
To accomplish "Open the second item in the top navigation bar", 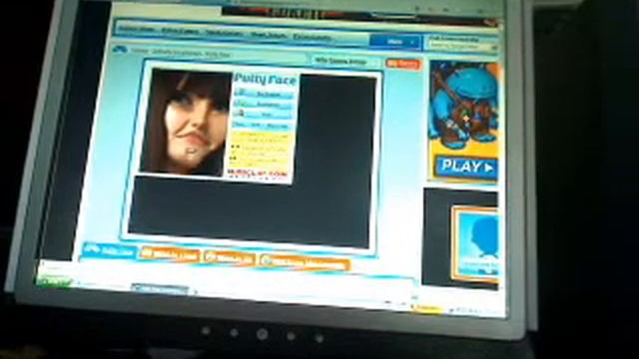I will click(x=180, y=31).
